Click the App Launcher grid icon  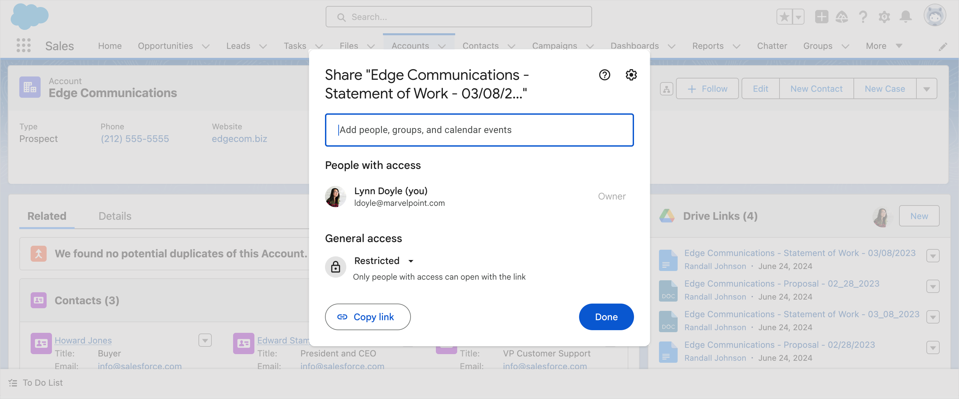coord(23,45)
